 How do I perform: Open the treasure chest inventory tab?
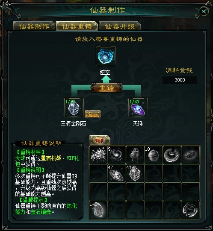tap(100, 140)
